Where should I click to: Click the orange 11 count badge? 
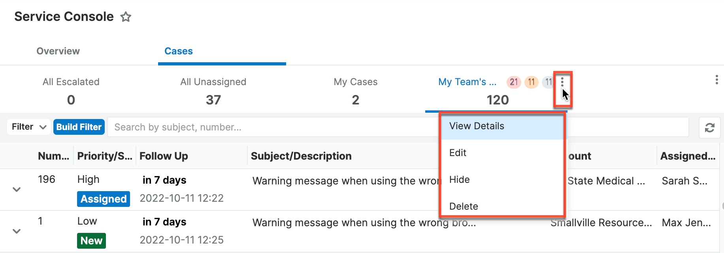pos(531,82)
